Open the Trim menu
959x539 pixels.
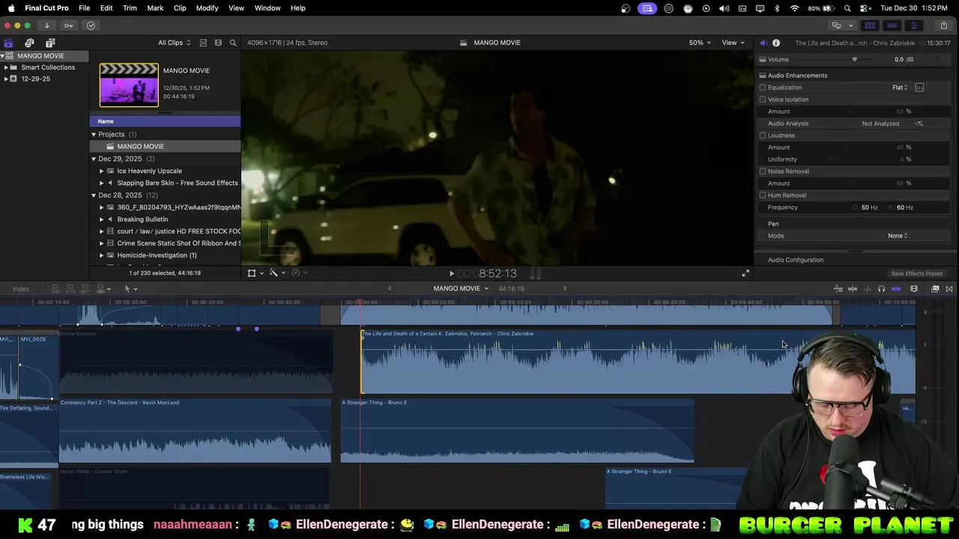click(130, 8)
